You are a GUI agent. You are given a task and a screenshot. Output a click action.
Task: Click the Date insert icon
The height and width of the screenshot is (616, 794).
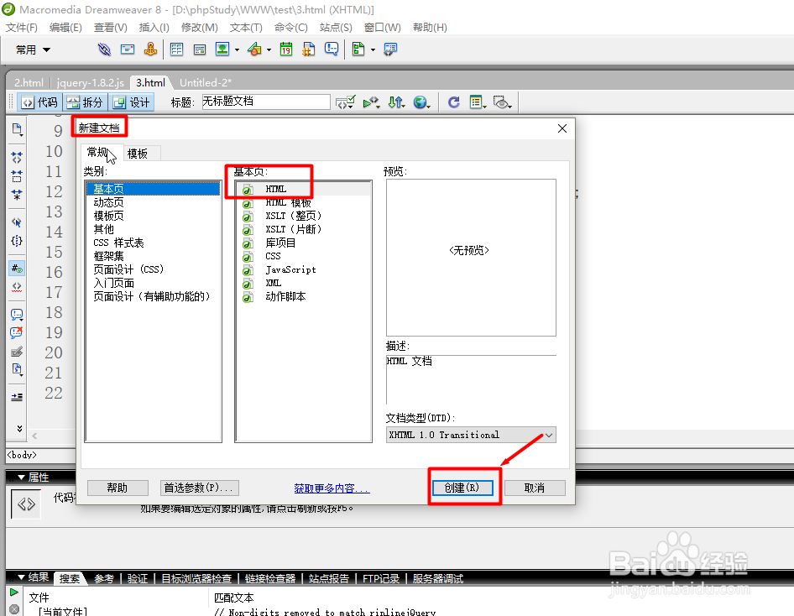pyautogui.click(x=286, y=50)
